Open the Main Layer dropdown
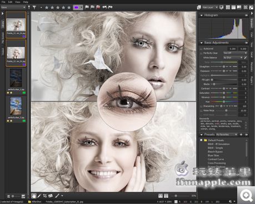The height and width of the screenshot is (204, 255). pos(210,7)
